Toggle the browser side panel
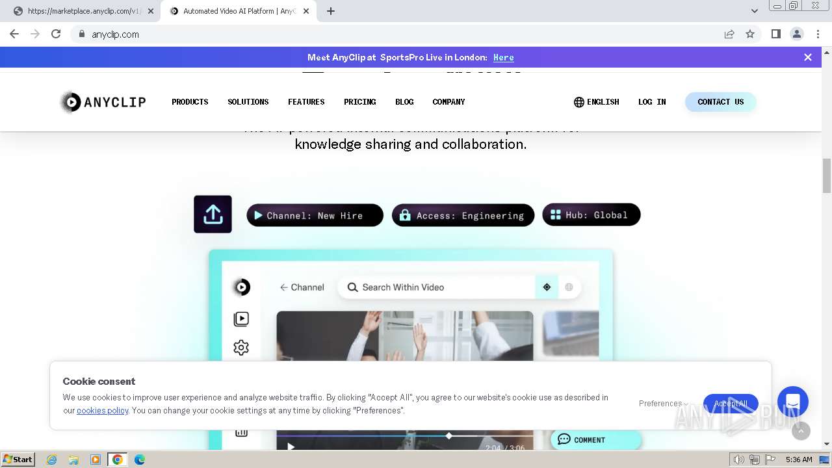Image resolution: width=832 pixels, height=468 pixels. 775,34
